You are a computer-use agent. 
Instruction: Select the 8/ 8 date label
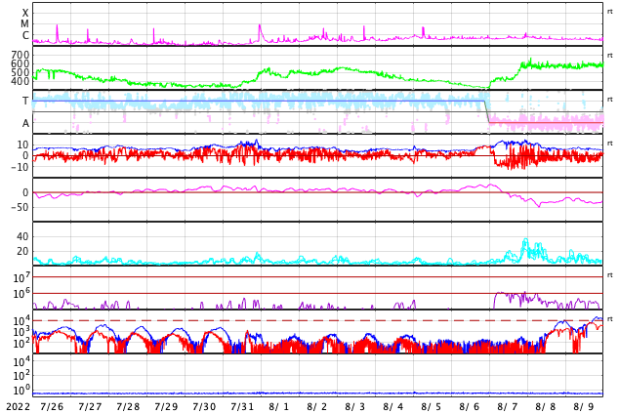pos(546,406)
